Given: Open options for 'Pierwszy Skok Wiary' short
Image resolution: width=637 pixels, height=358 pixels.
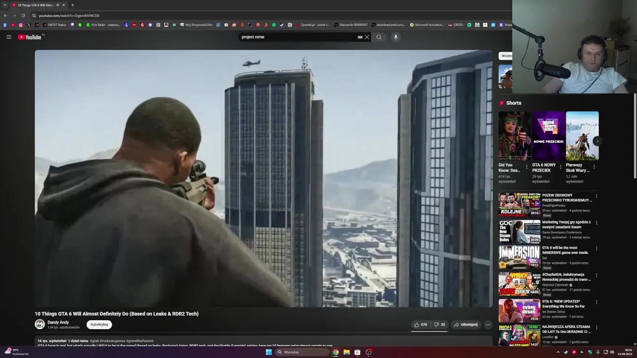Looking at the screenshot, I should [594, 167].
